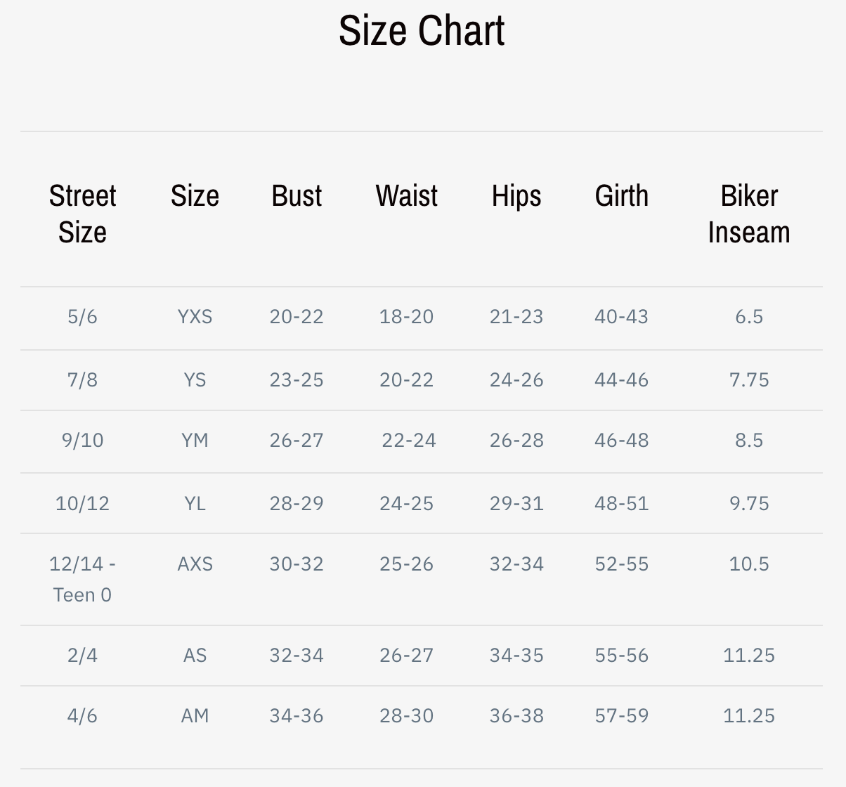Image resolution: width=846 pixels, height=787 pixels.
Task: Click the Waist column header
Action: point(406,196)
